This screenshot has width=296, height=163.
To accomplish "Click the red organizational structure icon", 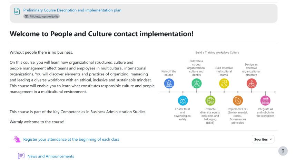I will (x=251, y=83).
